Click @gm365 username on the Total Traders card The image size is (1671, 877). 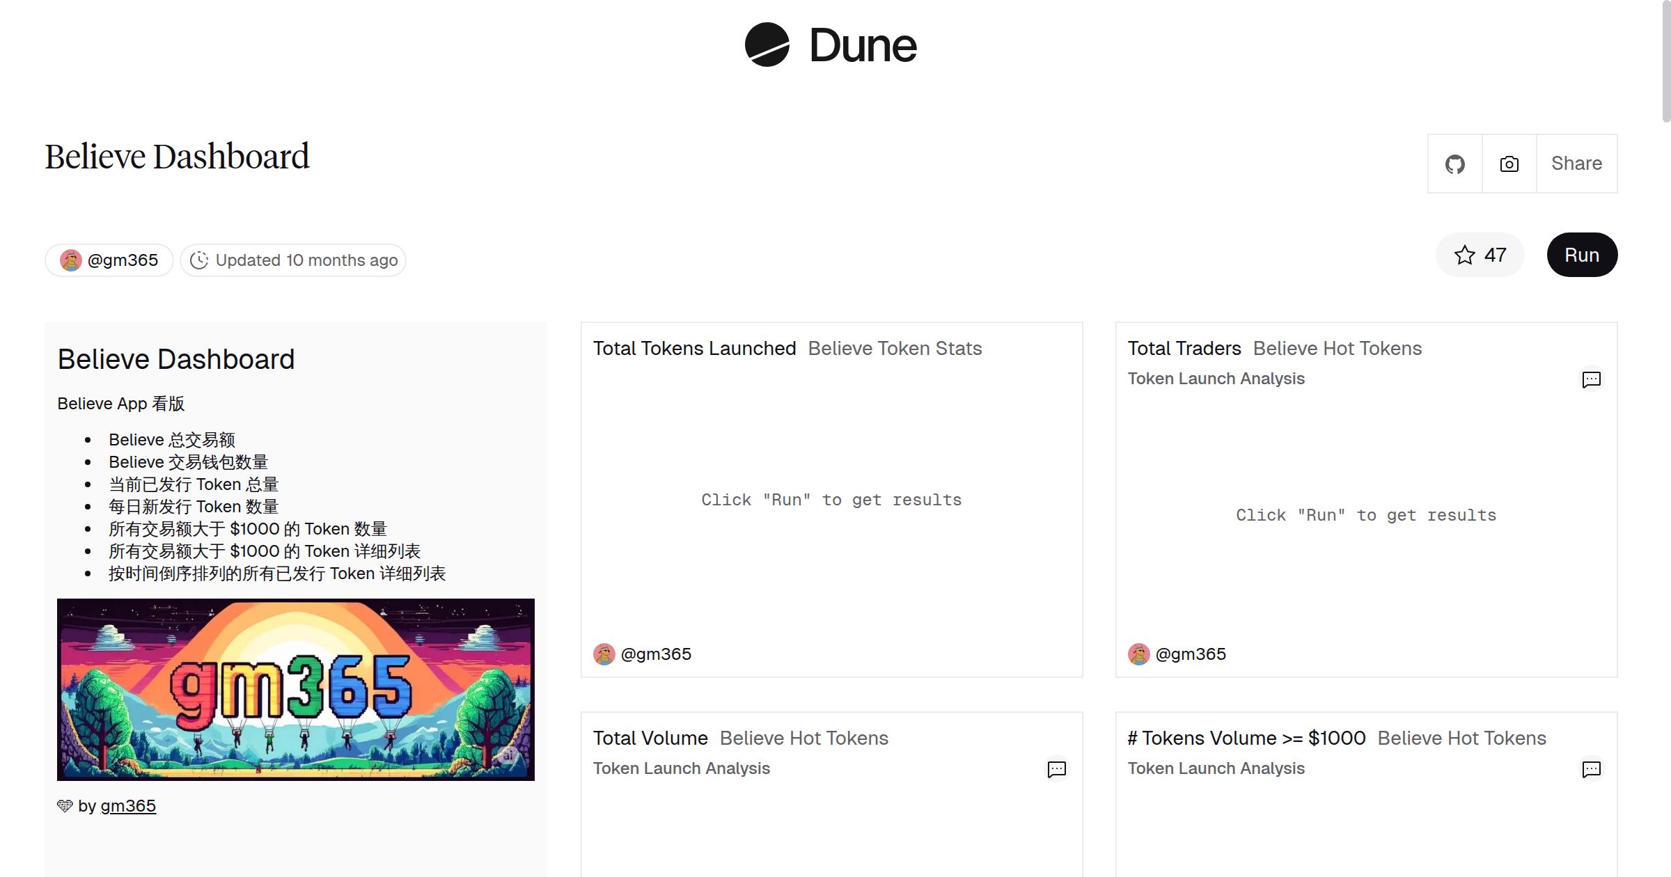click(1191, 654)
